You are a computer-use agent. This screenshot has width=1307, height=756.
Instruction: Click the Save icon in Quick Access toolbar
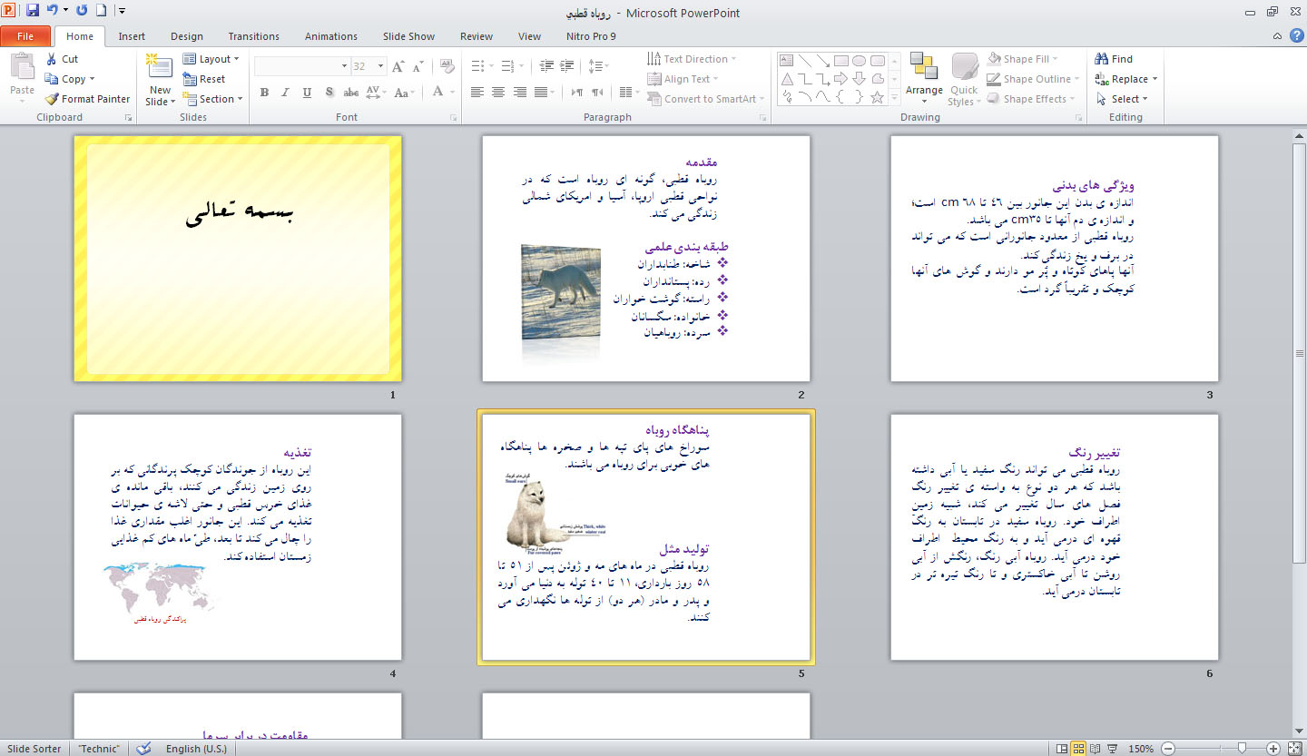coord(33,11)
